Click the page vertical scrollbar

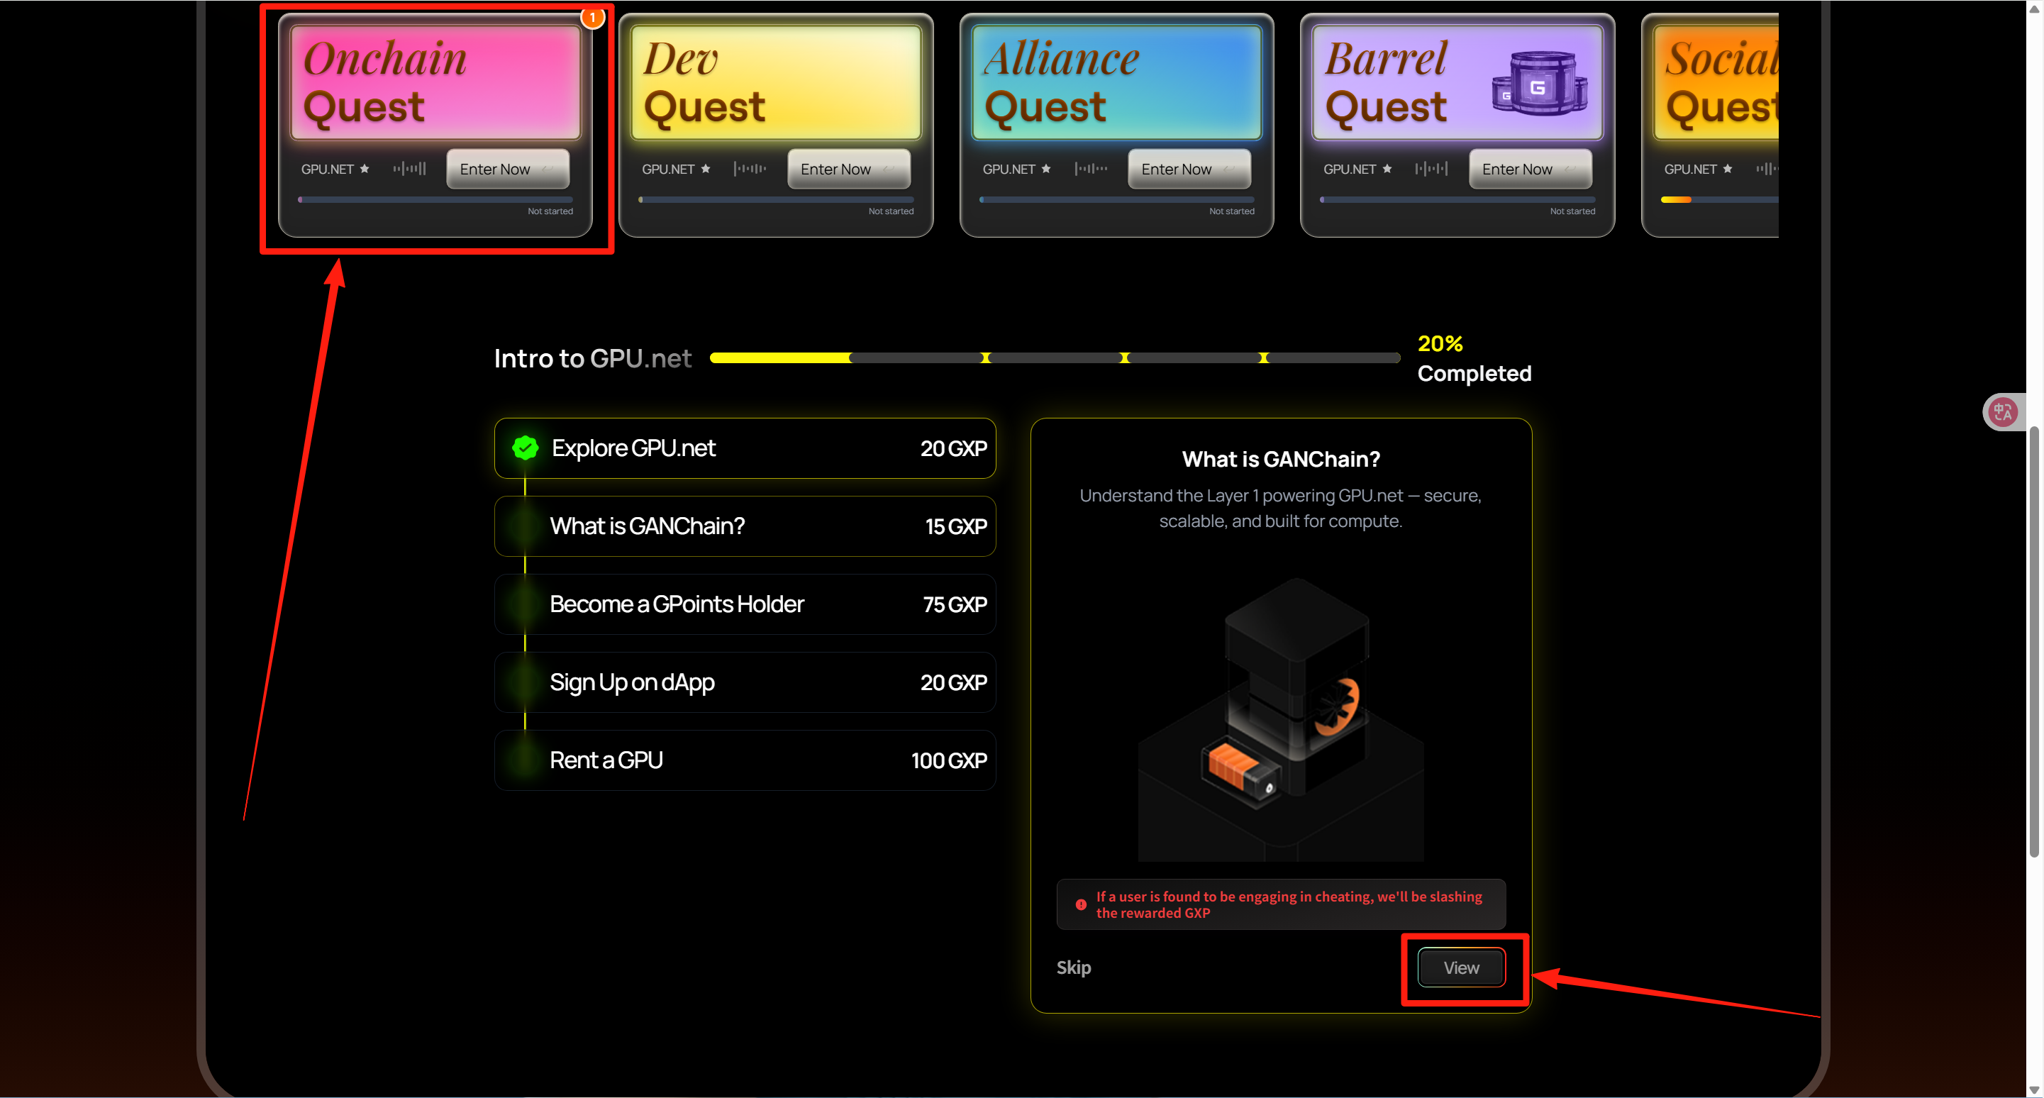click(x=2033, y=642)
